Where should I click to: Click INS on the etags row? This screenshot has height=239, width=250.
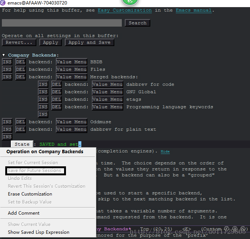[43, 99]
